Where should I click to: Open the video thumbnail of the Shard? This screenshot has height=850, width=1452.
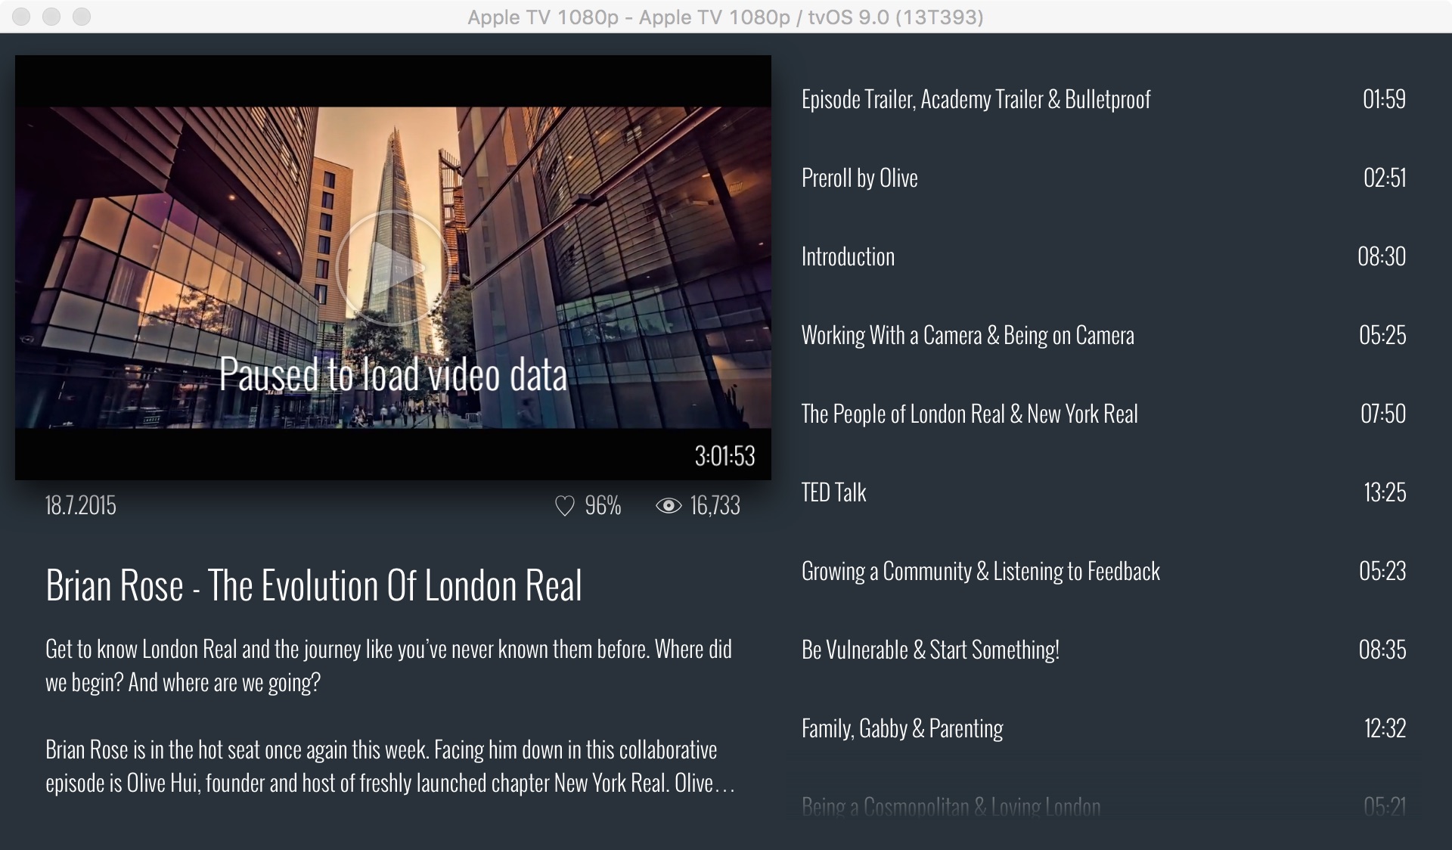tap(393, 267)
